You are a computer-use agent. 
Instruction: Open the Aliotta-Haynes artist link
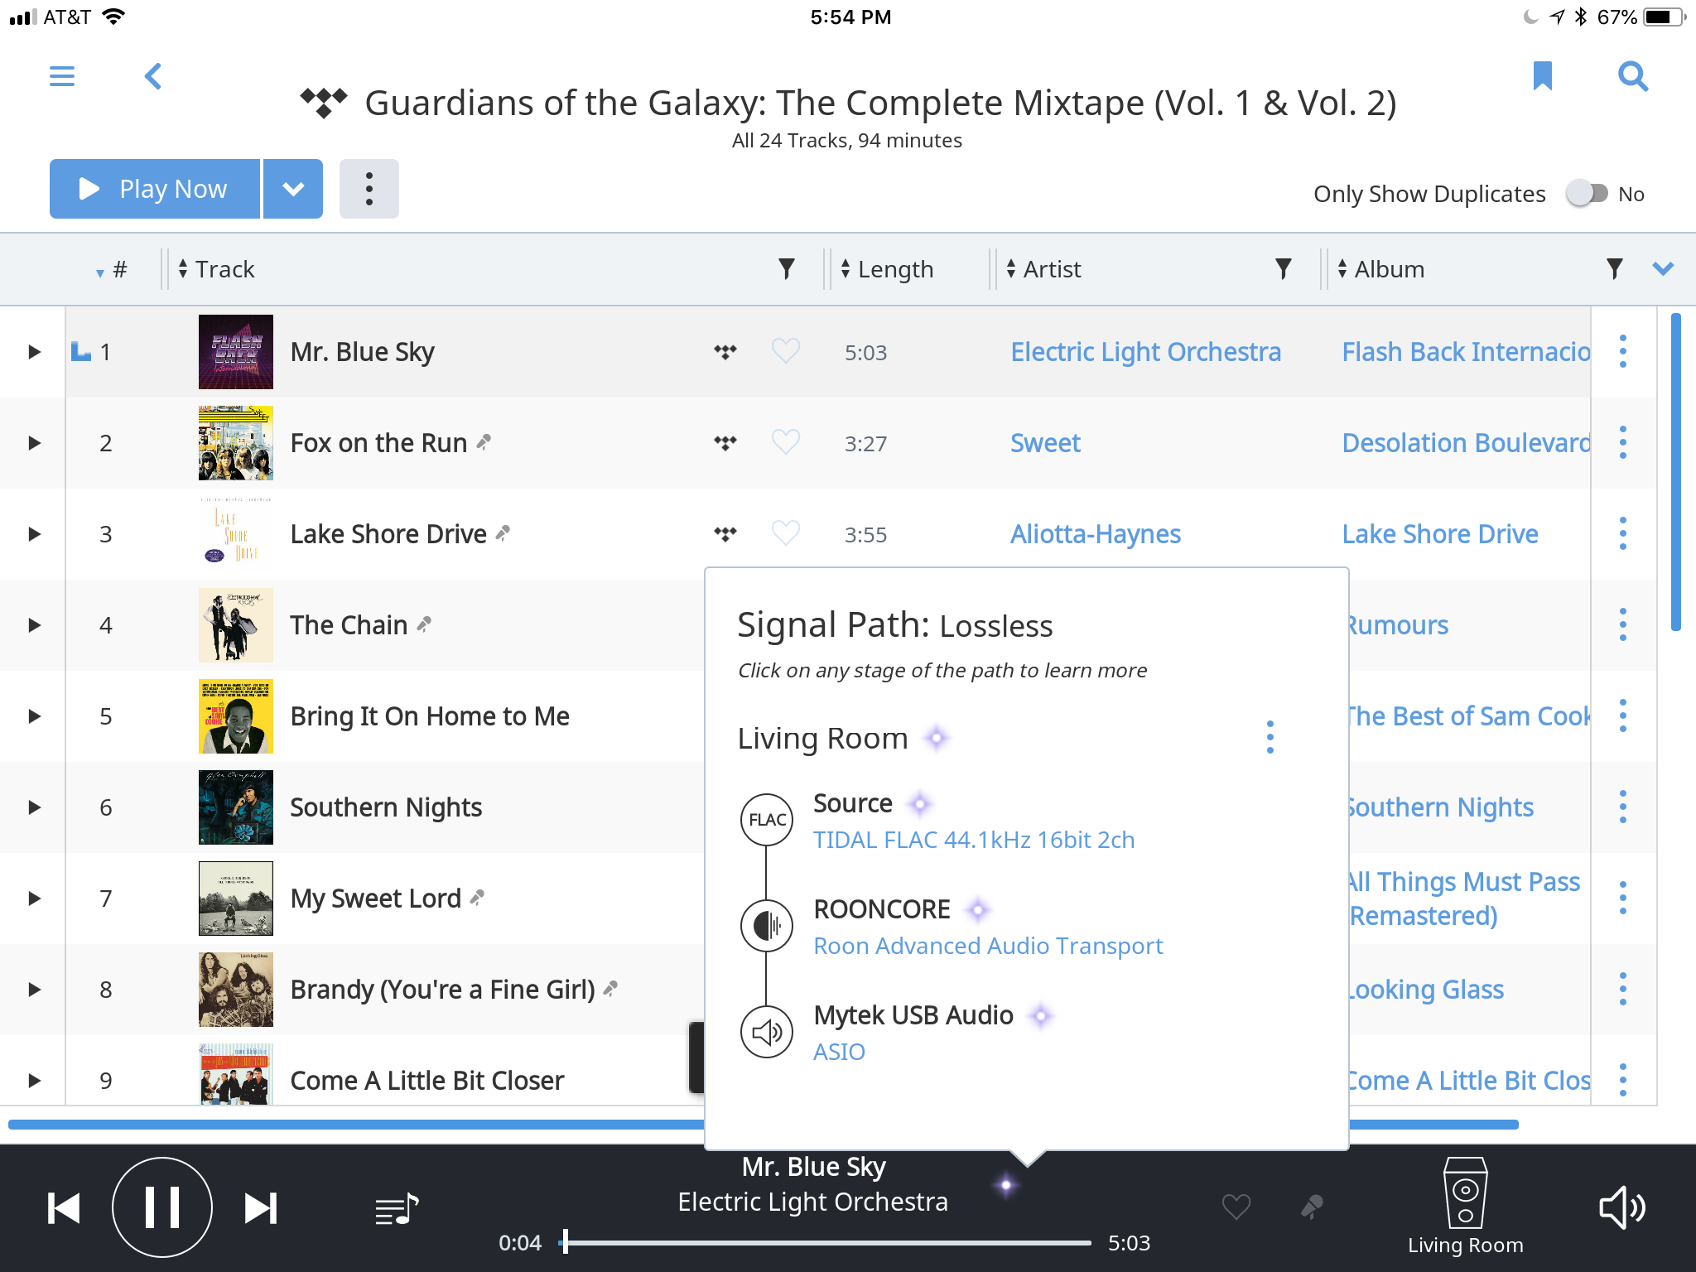coord(1095,534)
